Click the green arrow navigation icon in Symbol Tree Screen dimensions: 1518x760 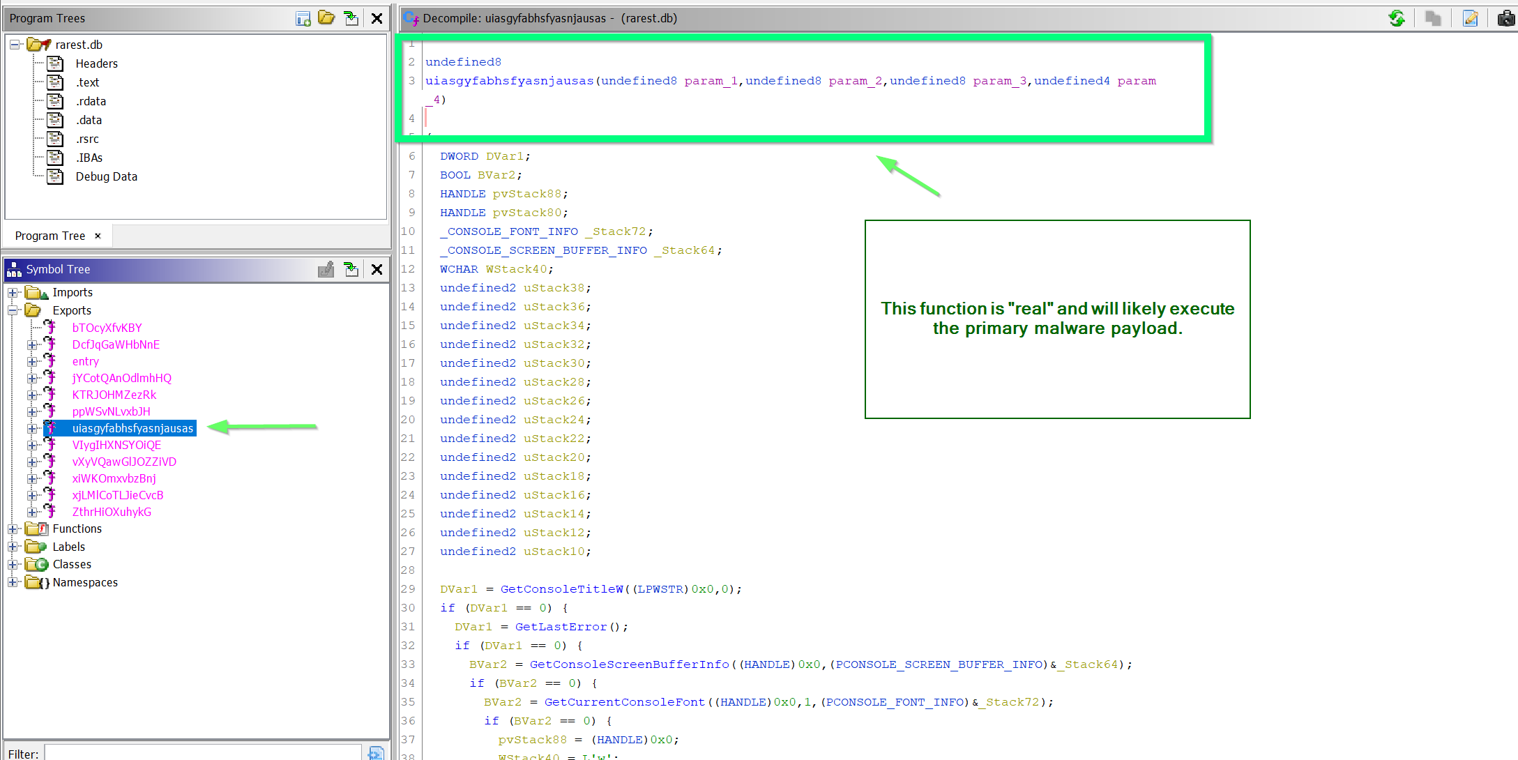(351, 269)
